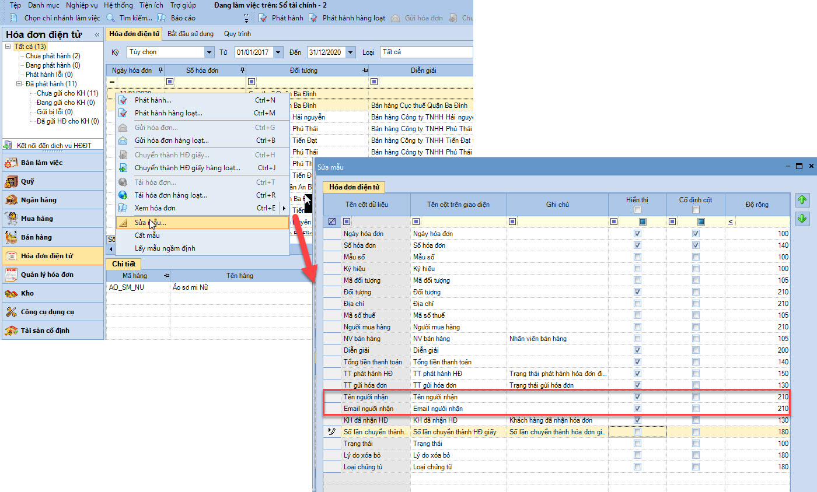
Task: Collapse the Tất cả (13) tree node
Action: [x=8, y=46]
